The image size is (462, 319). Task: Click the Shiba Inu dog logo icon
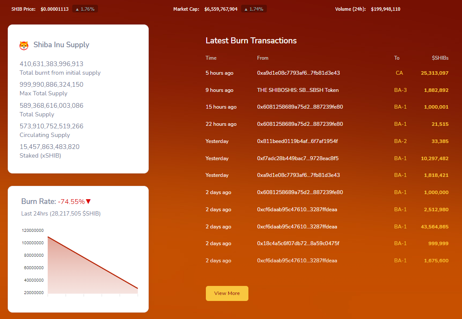tap(25, 44)
